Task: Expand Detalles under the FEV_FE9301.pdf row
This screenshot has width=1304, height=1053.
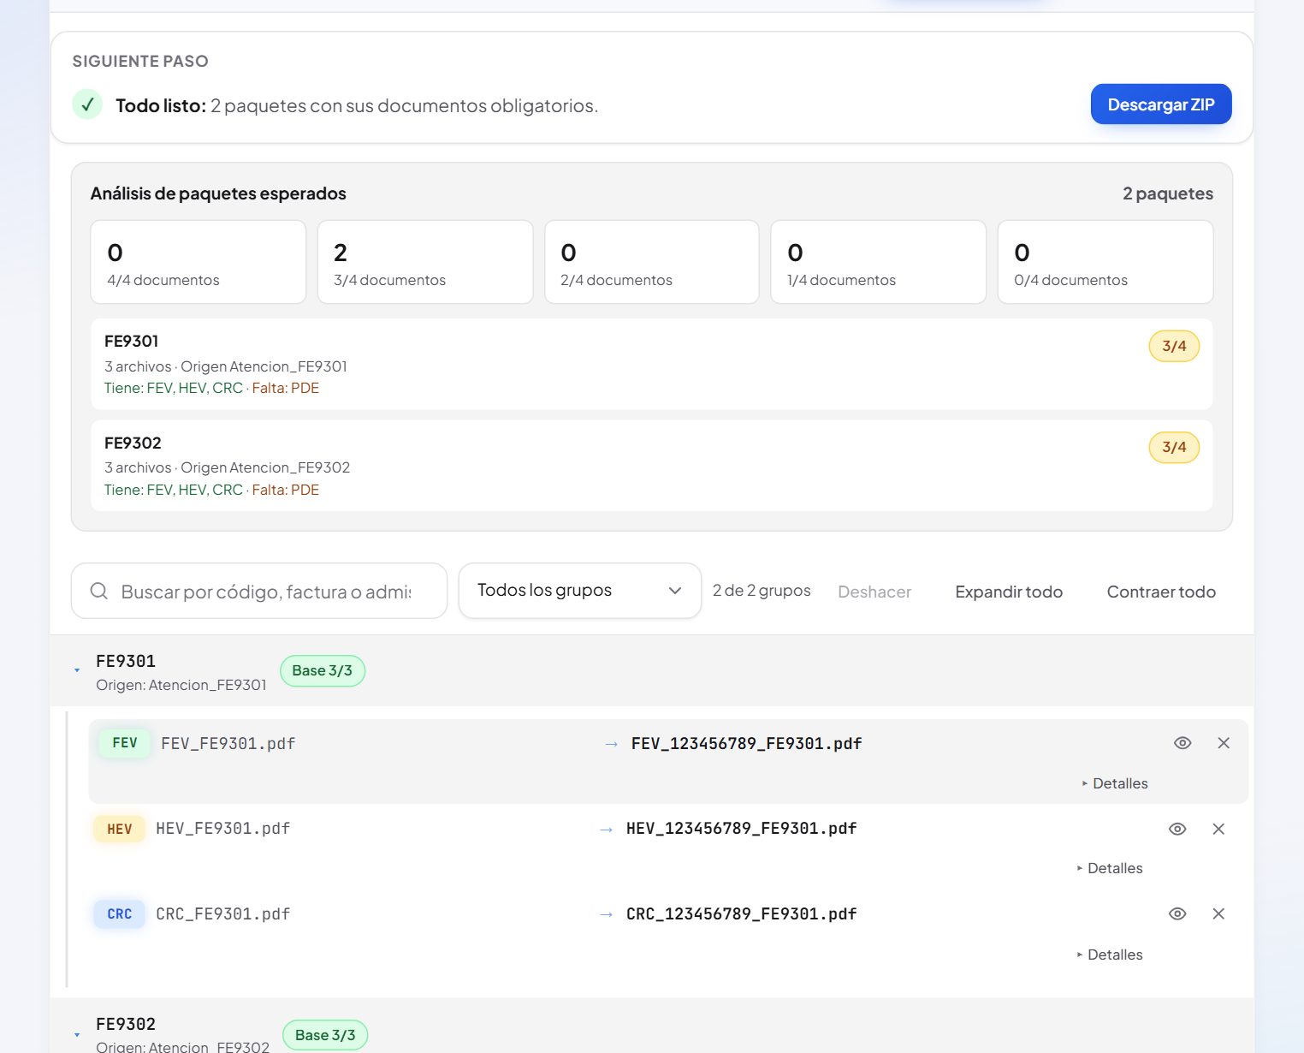Action: click(1115, 783)
